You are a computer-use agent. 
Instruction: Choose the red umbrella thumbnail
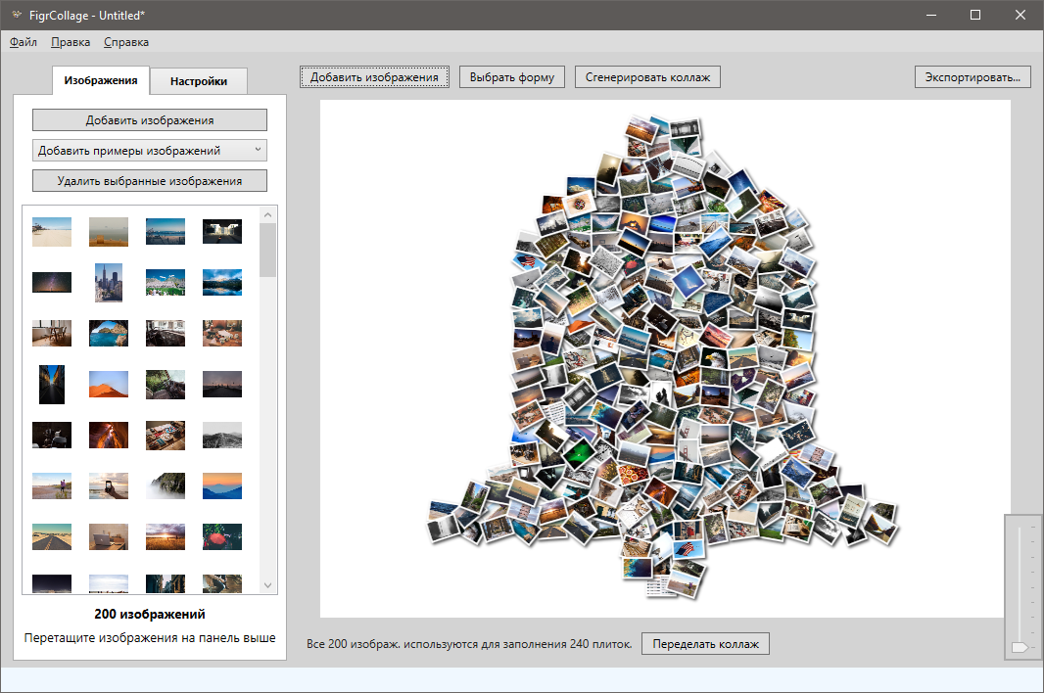click(221, 536)
